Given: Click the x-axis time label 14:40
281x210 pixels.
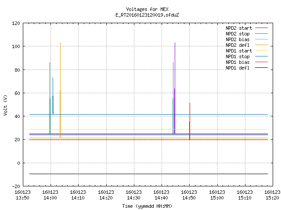Looking at the screenshot, I should click(161, 198).
